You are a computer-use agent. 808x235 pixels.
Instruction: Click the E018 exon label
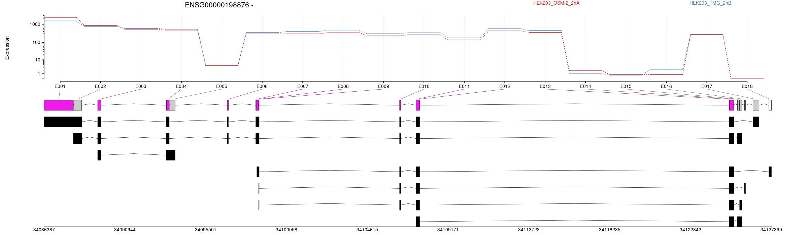747,86
